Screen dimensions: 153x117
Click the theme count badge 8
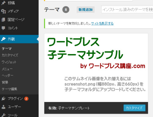66,10
